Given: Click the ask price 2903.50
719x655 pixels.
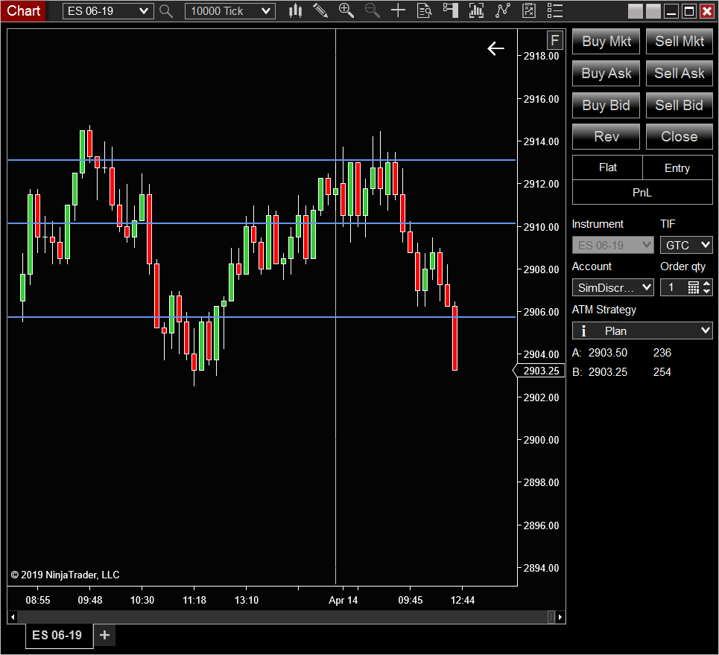Looking at the screenshot, I should [x=607, y=353].
